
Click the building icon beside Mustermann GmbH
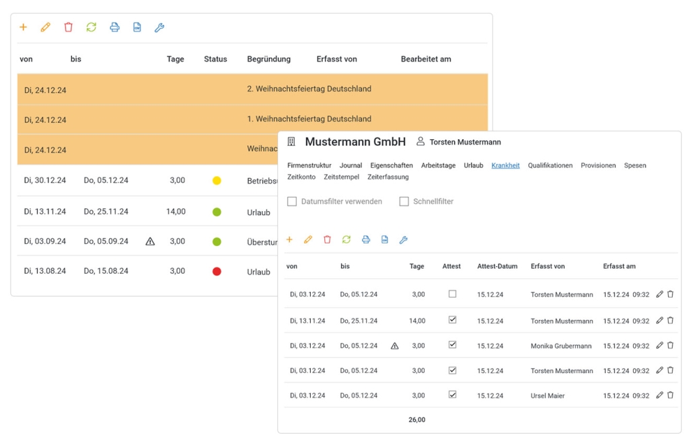tap(291, 142)
